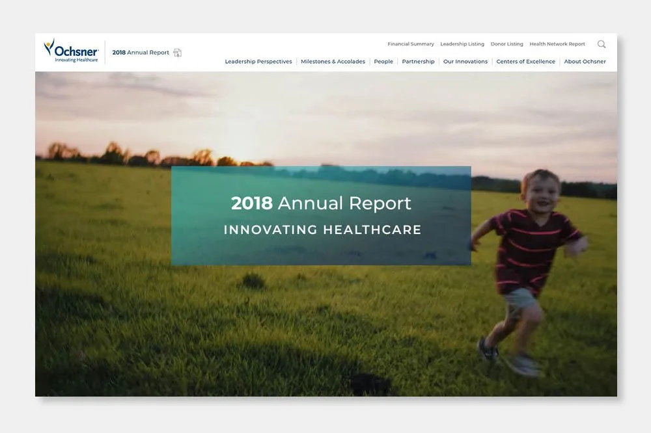This screenshot has width=651, height=433.
Task: View Centers of Excellence
Action: 525,61
